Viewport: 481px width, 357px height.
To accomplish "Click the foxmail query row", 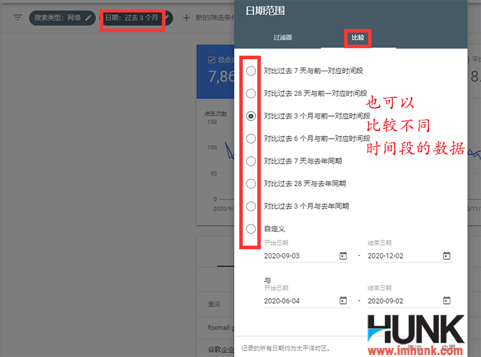I will click(215, 328).
